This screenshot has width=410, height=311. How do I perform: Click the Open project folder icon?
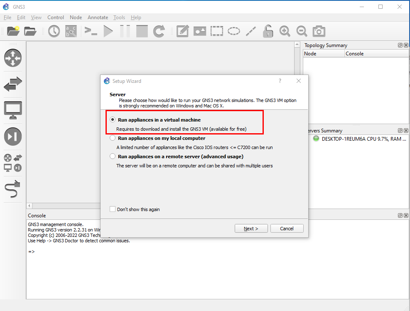coord(30,31)
